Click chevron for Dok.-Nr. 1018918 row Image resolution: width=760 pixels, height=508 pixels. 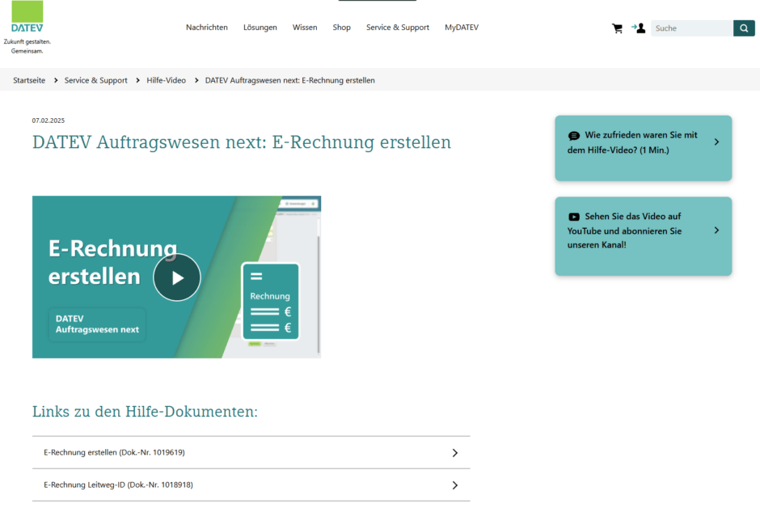tap(454, 485)
